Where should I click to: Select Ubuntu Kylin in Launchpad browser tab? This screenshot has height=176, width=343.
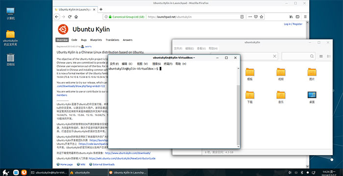click(x=75, y=10)
